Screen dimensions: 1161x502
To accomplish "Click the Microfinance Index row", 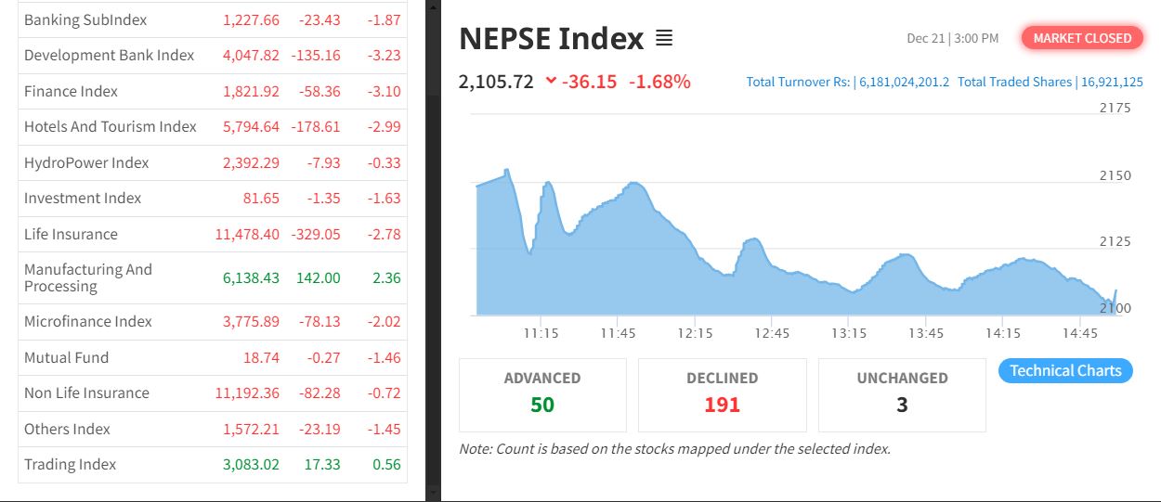I will point(88,322).
